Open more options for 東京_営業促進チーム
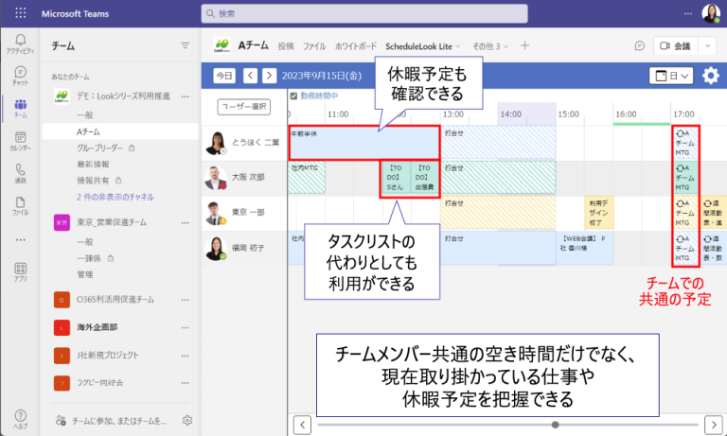 pos(185,222)
